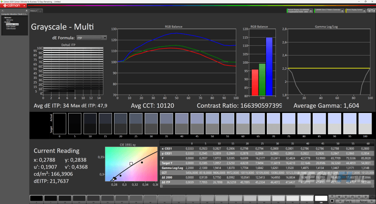Click the 'cd/m²: 166,3906' current reading
Screen dimensions: 376x204
pos(53,174)
